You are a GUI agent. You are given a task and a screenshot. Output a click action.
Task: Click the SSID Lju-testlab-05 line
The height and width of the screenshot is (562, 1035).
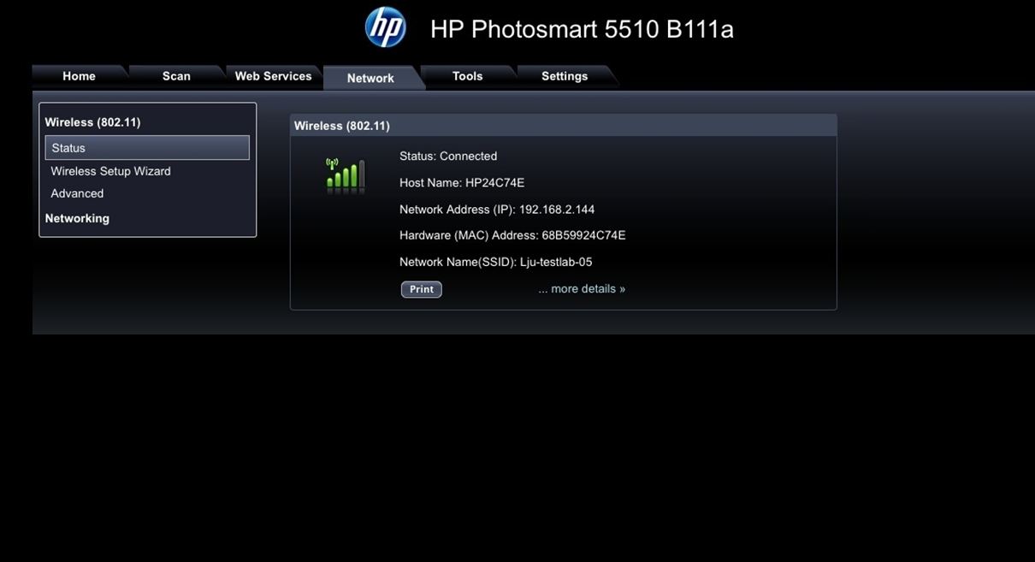pyautogui.click(x=496, y=263)
